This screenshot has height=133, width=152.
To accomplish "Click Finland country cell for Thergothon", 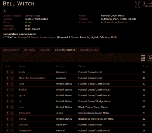I will pos(60,131).
